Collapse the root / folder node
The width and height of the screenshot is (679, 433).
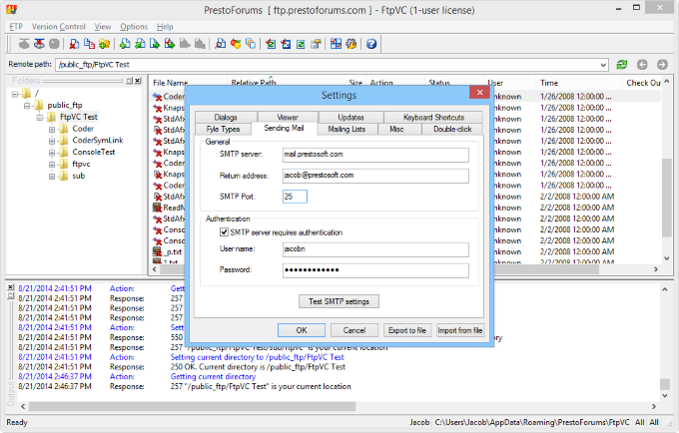point(15,94)
